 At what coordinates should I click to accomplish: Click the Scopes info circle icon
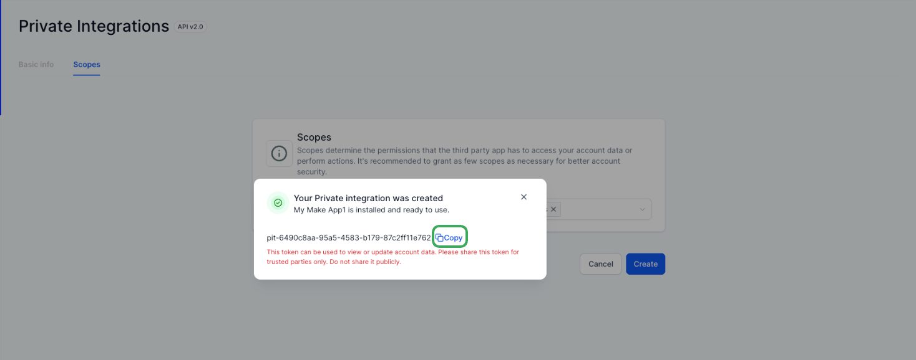(x=279, y=153)
